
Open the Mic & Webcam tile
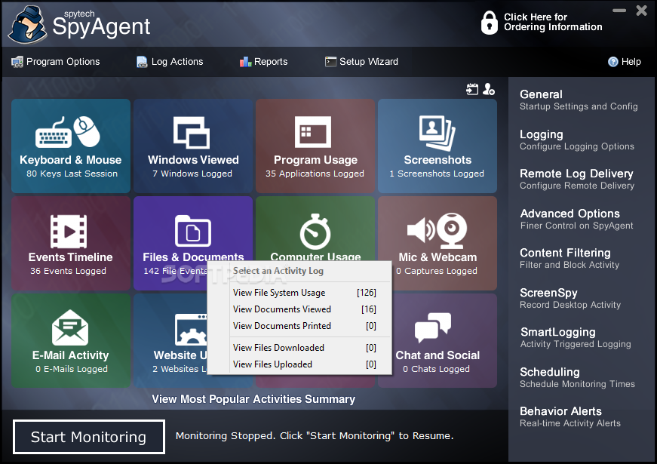tap(437, 243)
